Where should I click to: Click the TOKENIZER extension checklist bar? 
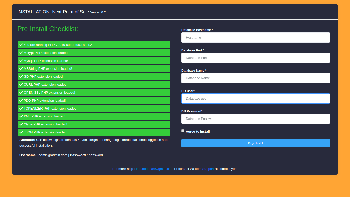(94, 108)
